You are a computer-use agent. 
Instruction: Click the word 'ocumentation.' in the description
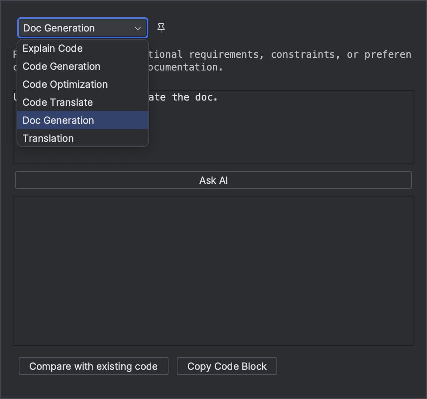point(185,67)
